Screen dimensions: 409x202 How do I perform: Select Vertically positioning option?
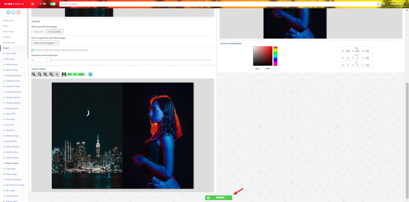point(39,32)
